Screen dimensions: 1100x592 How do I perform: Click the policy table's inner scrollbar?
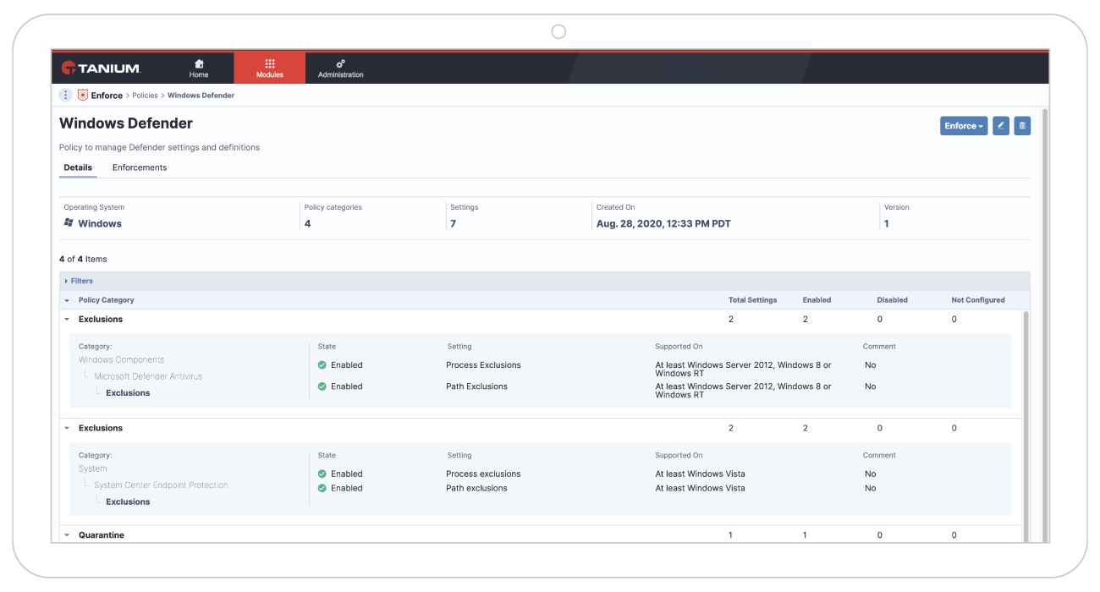tap(1026, 427)
